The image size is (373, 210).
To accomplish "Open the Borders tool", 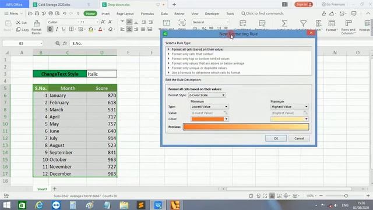I will click(71, 29).
